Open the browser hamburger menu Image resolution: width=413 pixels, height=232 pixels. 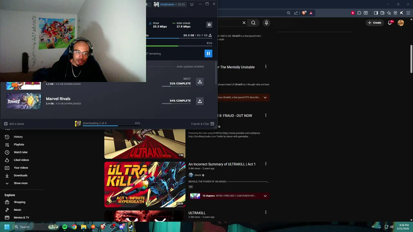[x=408, y=13]
